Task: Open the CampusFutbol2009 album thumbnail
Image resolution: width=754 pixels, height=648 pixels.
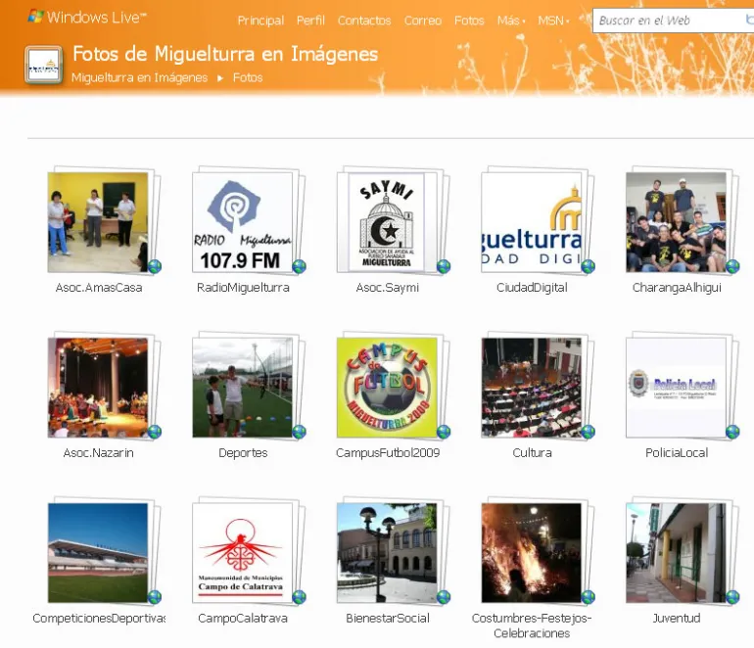Action: [x=387, y=388]
